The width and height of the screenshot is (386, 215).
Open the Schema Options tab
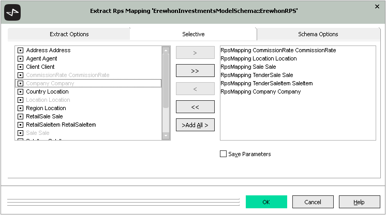pyautogui.click(x=318, y=34)
